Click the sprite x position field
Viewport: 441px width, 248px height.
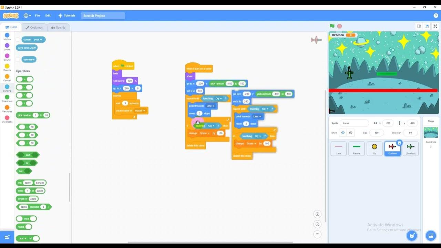(x=388, y=123)
